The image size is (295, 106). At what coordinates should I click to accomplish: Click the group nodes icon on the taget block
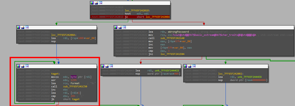point(27,66)
